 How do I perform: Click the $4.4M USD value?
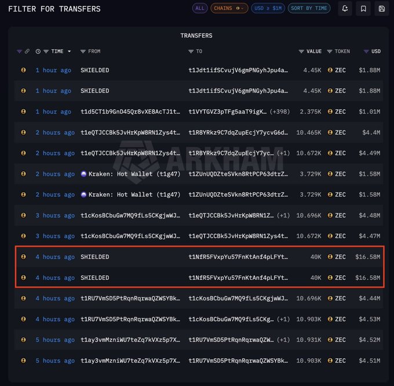tap(371, 132)
